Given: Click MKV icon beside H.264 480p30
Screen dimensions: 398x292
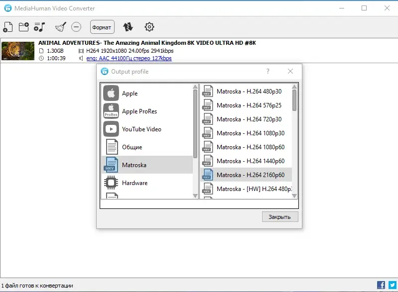Looking at the screenshot, I should click(x=207, y=91).
